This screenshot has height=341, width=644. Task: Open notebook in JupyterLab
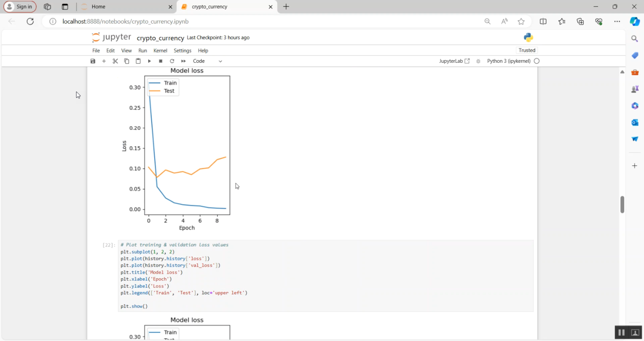[x=454, y=61]
